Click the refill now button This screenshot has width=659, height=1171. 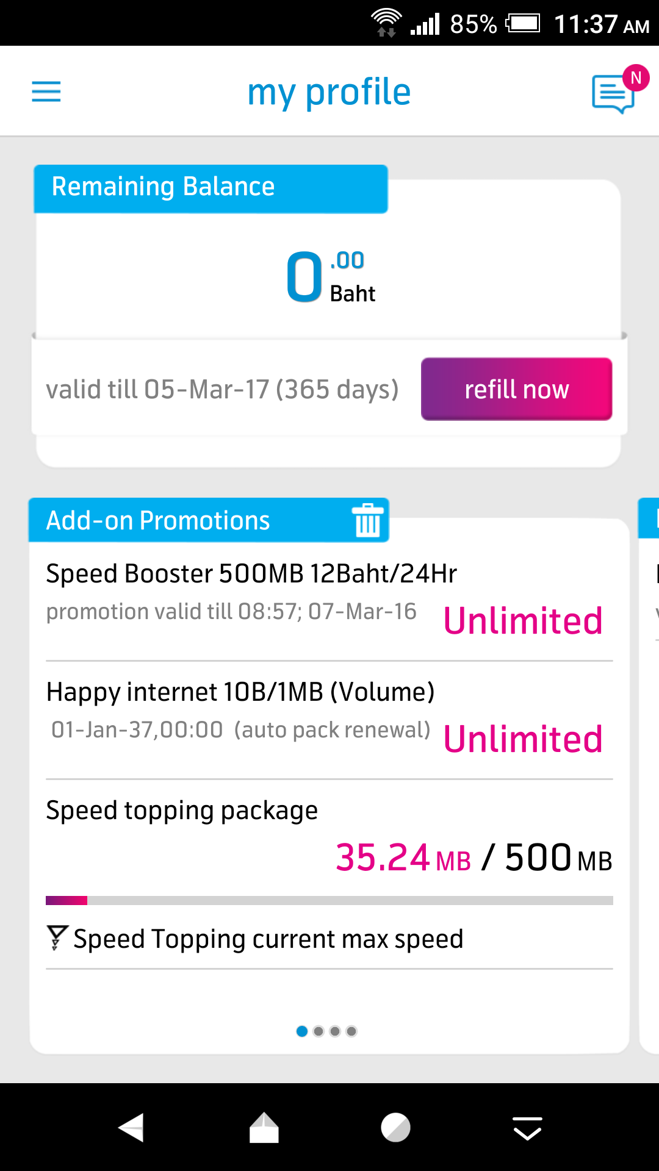(516, 389)
